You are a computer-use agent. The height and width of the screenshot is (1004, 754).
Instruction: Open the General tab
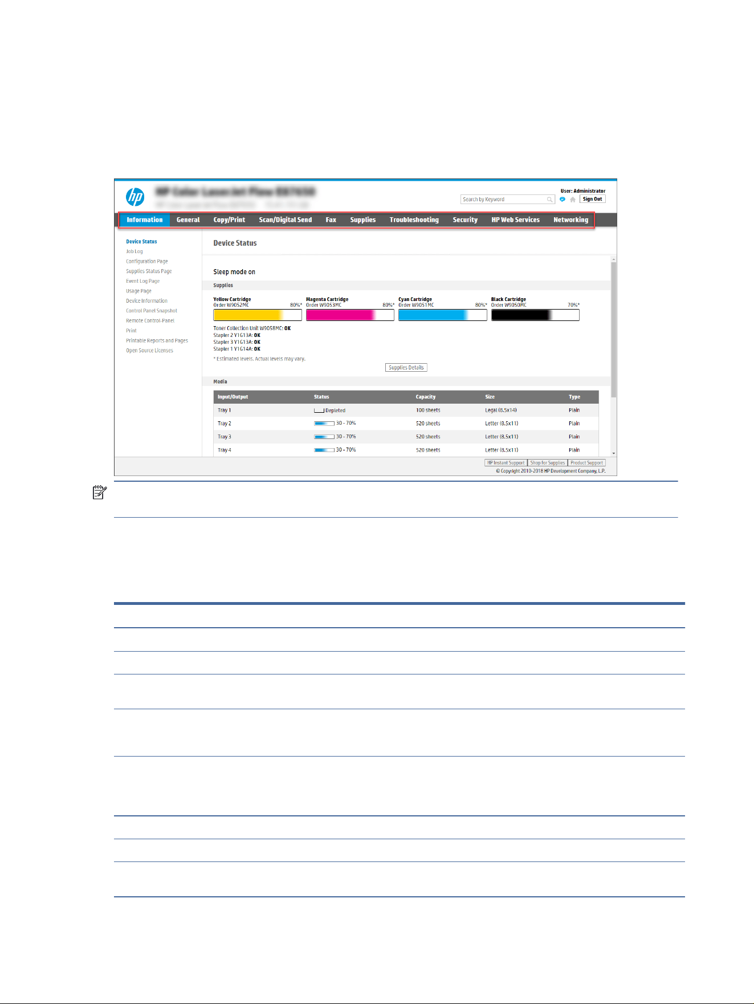click(188, 220)
